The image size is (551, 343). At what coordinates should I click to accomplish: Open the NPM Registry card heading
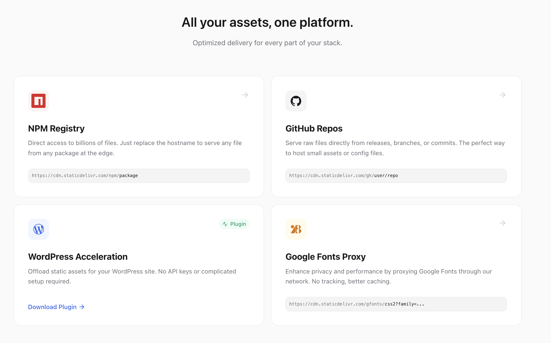(56, 128)
